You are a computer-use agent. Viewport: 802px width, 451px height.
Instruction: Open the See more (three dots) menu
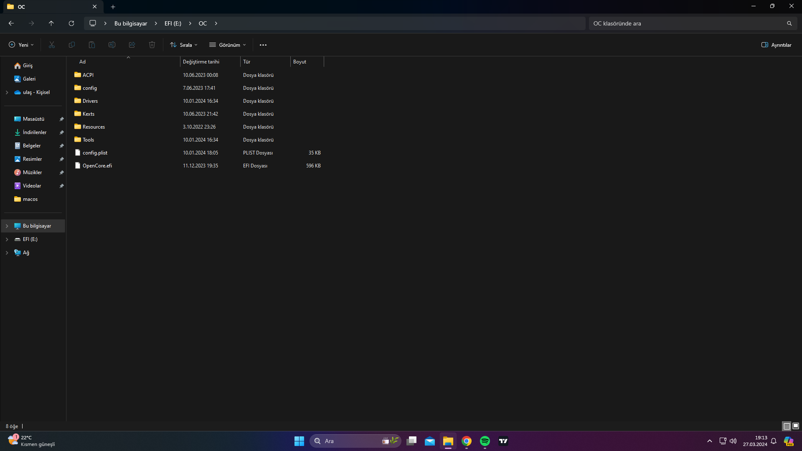pyautogui.click(x=263, y=45)
